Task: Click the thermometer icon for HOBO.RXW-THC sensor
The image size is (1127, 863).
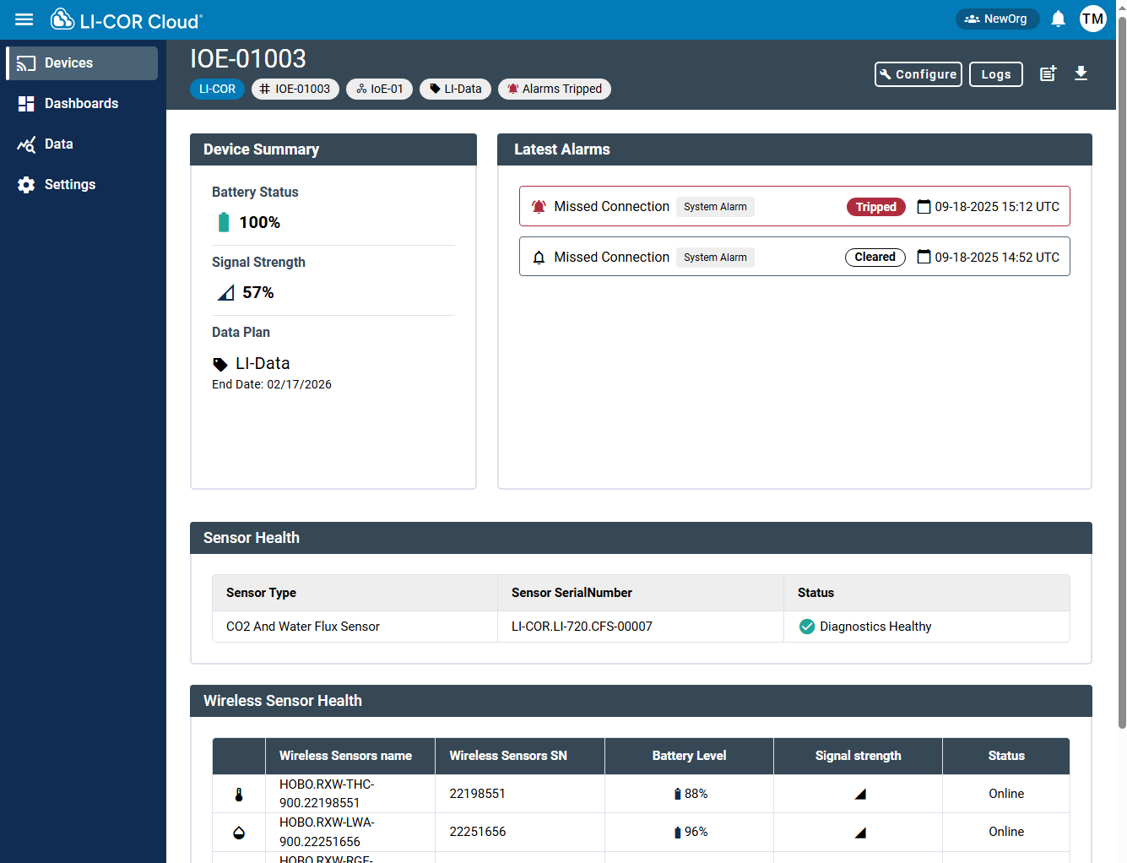Action: pyautogui.click(x=239, y=794)
